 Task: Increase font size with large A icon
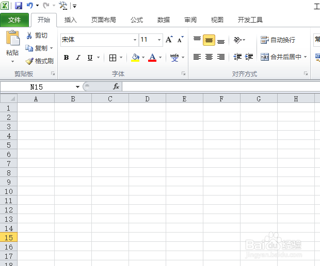click(169, 40)
